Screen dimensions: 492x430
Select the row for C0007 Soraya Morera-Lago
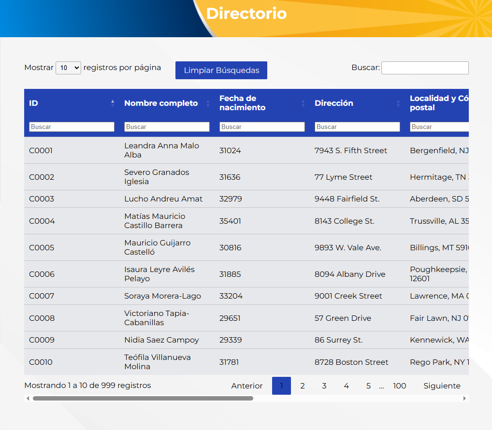tap(162, 296)
